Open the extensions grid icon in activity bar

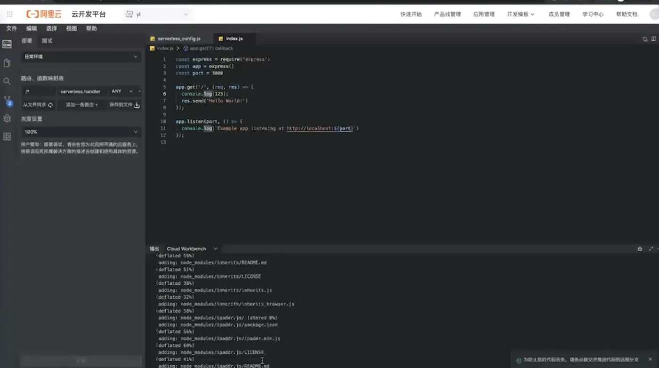tap(7, 136)
